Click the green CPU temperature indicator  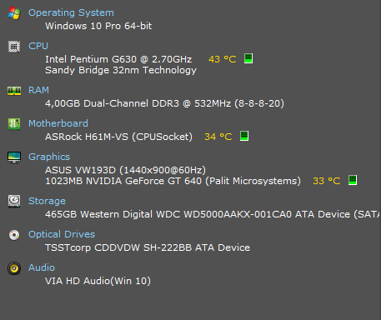(248, 58)
